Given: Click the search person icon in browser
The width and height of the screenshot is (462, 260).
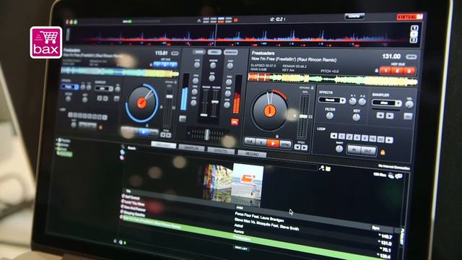Looking at the screenshot, I should tap(321, 168).
